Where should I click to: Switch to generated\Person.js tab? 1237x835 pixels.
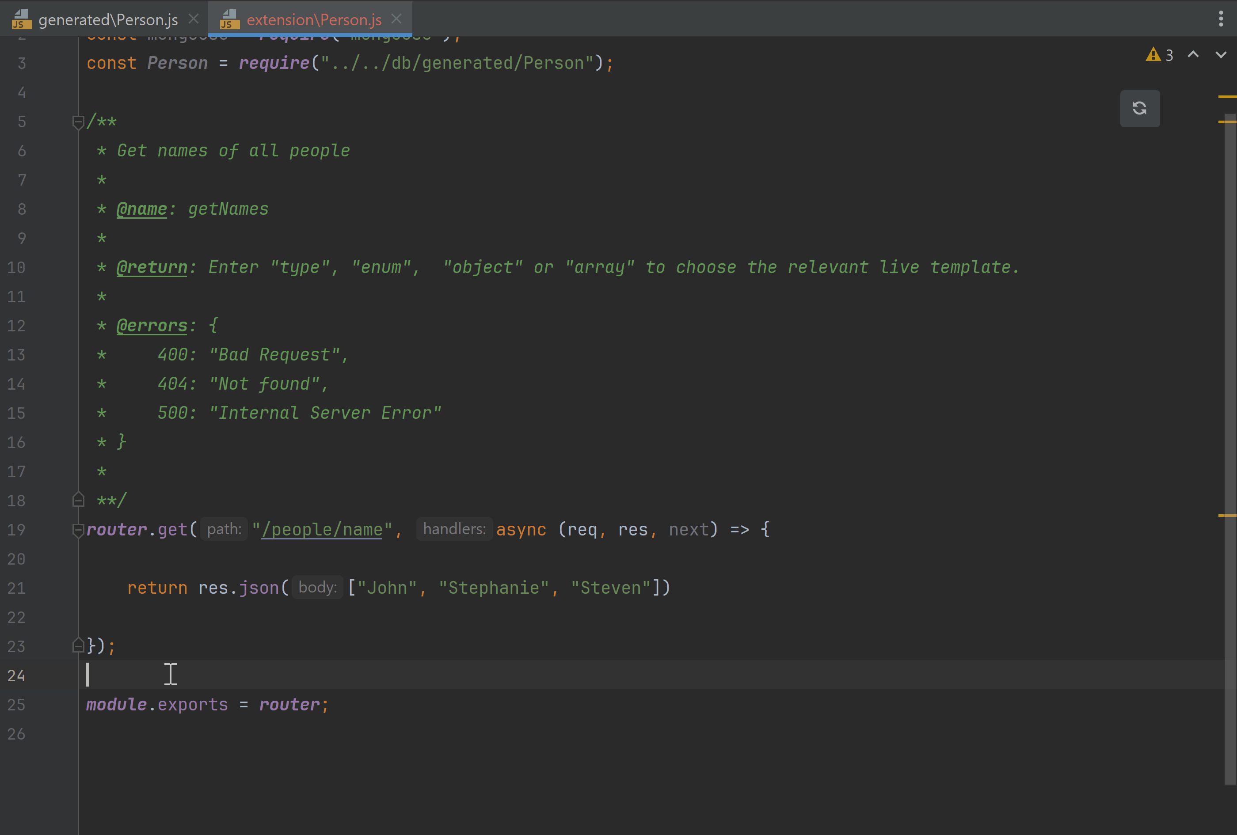point(108,20)
